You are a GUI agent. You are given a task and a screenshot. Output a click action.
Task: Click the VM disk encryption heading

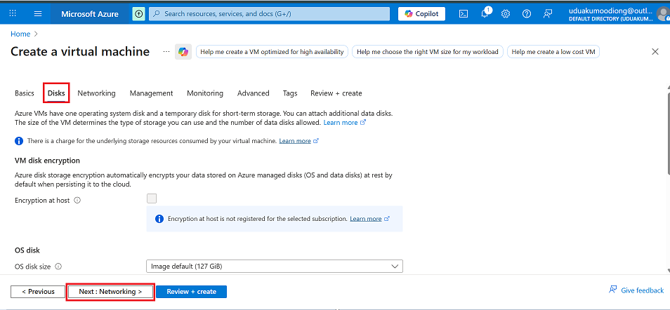coord(48,161)
